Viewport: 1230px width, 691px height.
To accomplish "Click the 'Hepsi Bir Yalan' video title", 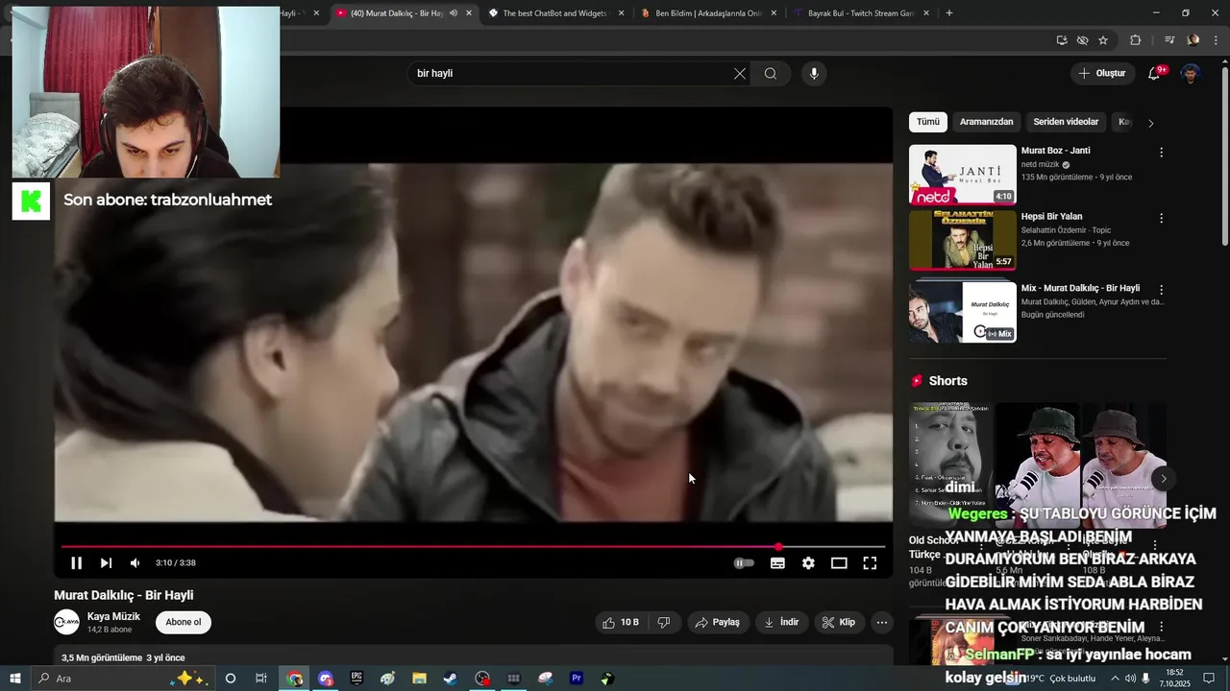I will (1051, 217).
